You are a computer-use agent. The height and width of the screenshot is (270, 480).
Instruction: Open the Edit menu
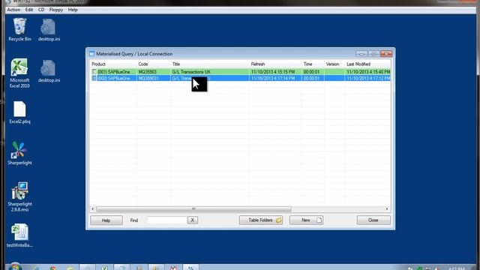29,10
